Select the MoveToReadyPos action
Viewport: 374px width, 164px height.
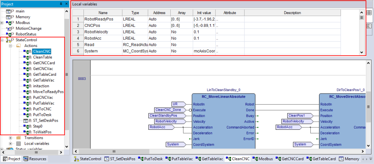(48, 92)
